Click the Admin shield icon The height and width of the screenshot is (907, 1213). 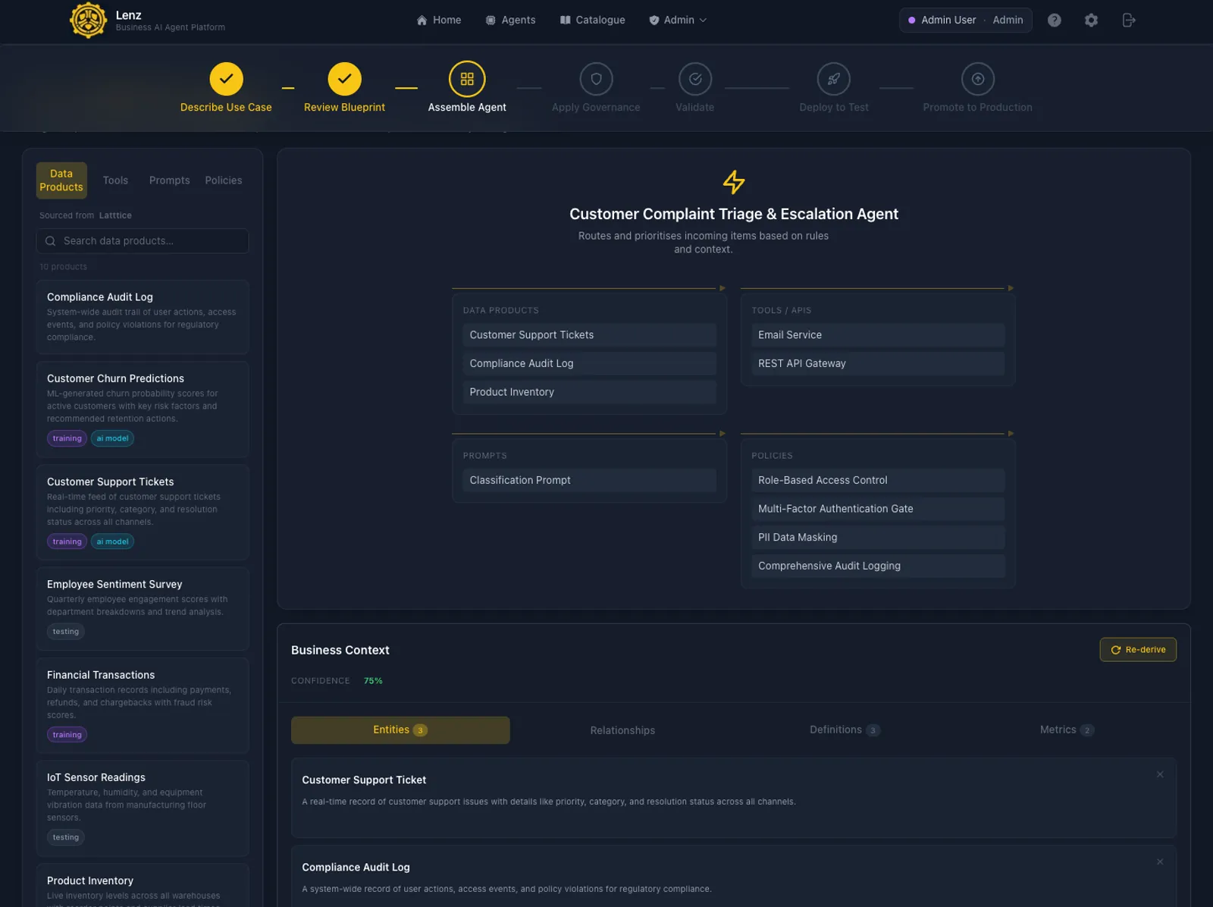point(654,20)
